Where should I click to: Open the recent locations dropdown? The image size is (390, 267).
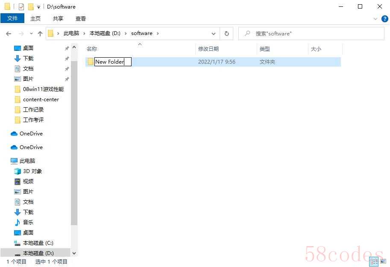[31, 34]
